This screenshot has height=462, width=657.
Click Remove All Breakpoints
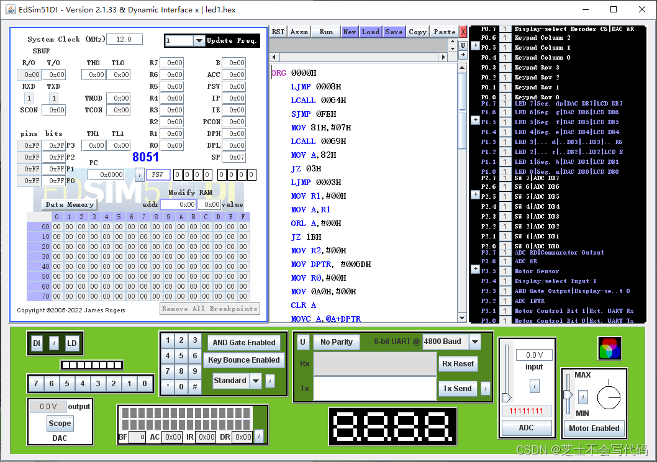(210, 309)
